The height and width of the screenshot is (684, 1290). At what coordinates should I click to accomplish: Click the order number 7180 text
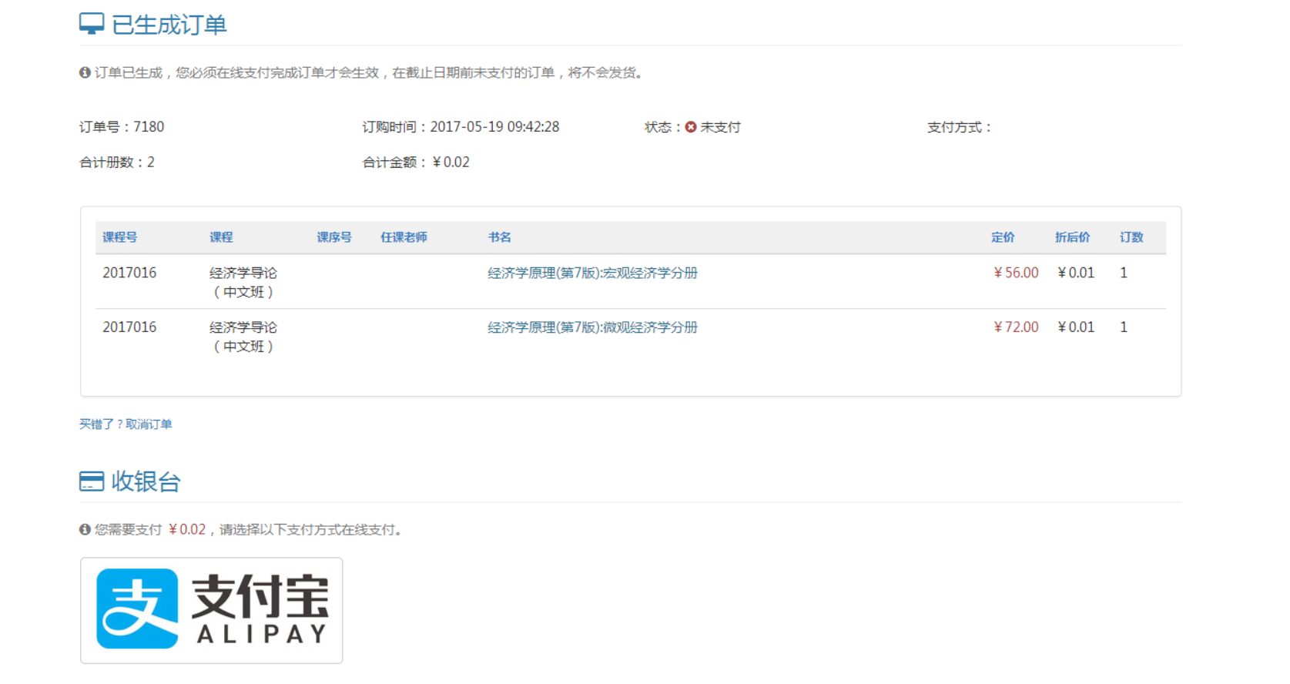(x=149, y=127)
